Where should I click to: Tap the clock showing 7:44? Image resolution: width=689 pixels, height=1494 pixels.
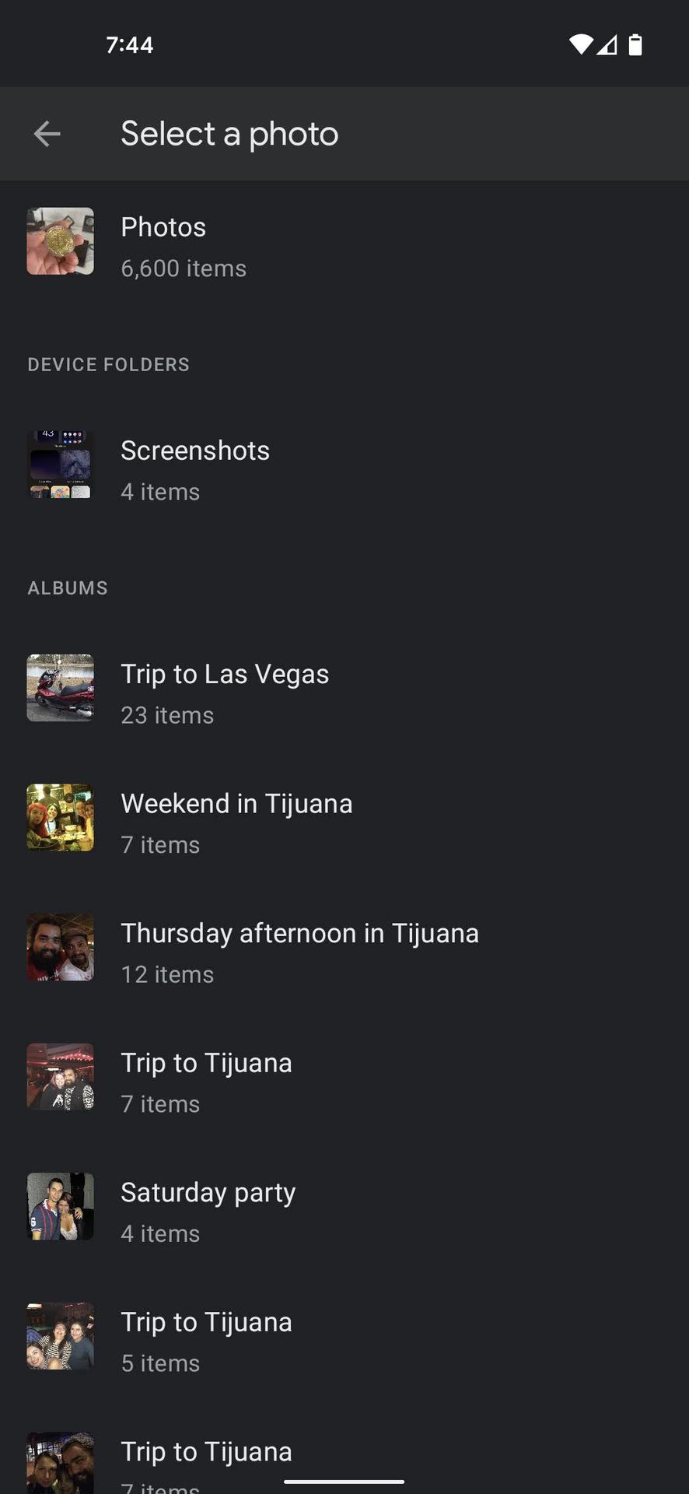click(x=129, y=45)
